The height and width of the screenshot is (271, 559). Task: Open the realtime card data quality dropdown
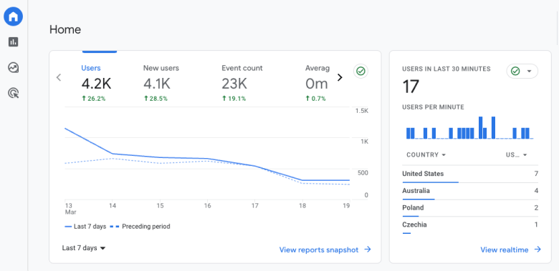(x=522, y=71)
